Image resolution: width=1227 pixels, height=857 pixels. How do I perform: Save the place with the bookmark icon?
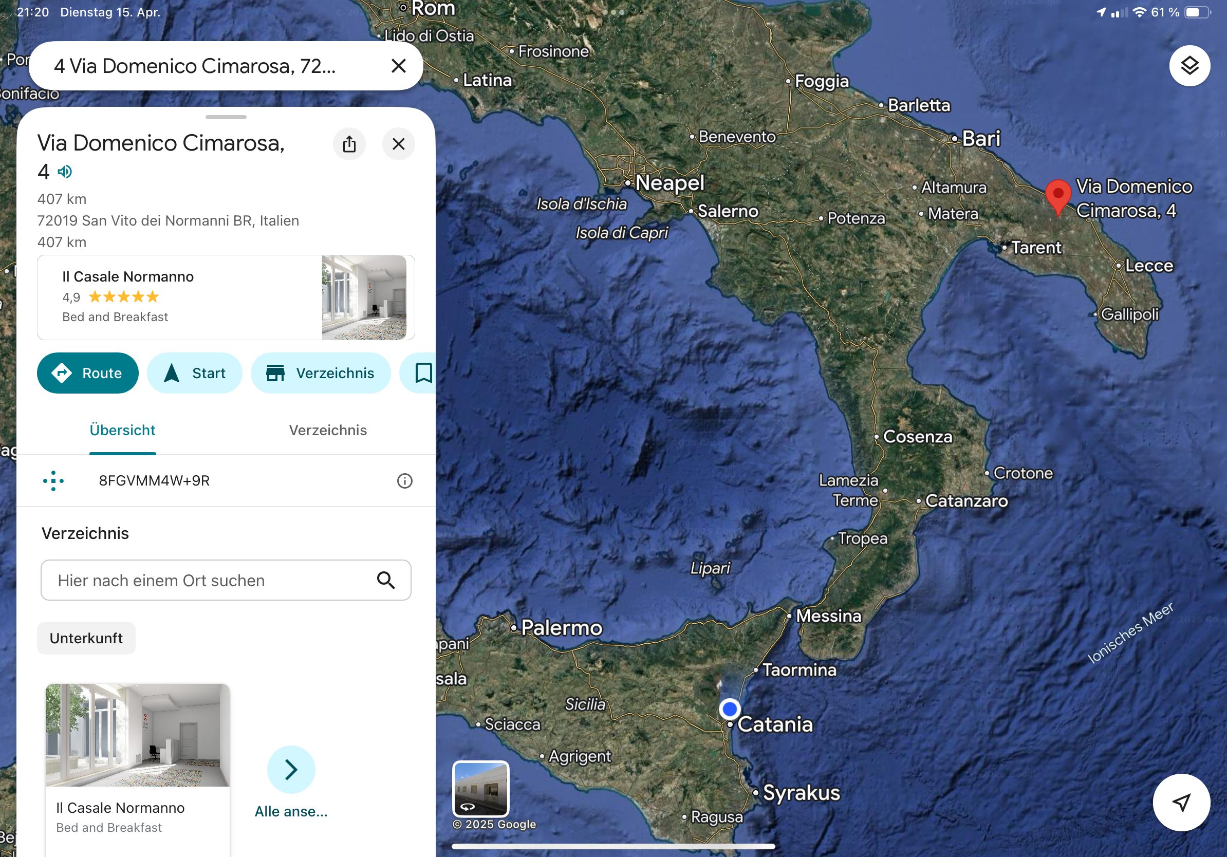pyautogui.click(x=423, y=373)
